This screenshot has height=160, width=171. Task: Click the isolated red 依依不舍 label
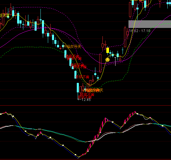coord(82,77)
